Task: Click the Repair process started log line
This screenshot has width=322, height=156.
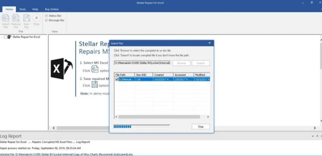Action: point(41,148)
